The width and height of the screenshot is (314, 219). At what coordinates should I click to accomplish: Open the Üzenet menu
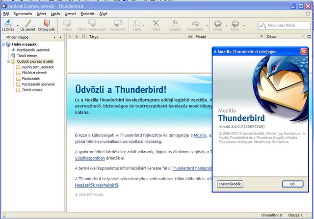click(x=70, y=14)
